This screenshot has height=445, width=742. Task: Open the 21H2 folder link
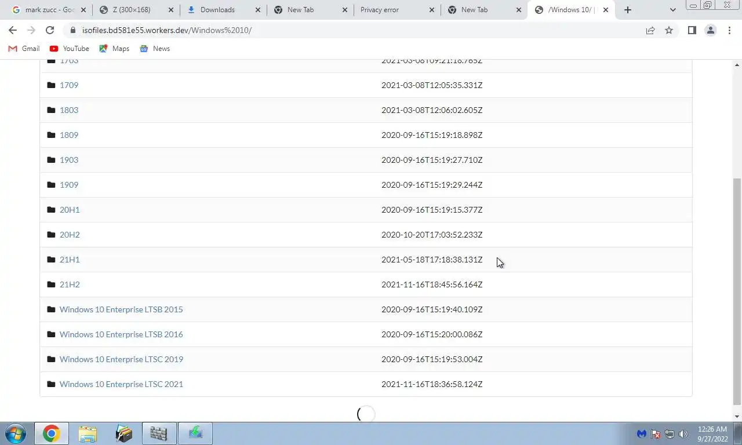70,284
